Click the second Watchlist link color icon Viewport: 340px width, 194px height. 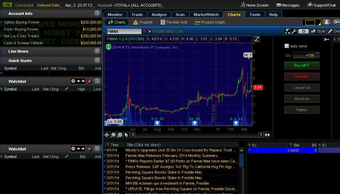[89, 149]
